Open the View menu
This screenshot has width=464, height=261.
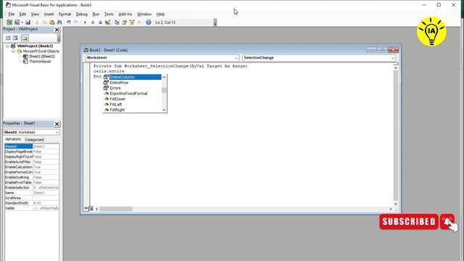click(35, 14)
